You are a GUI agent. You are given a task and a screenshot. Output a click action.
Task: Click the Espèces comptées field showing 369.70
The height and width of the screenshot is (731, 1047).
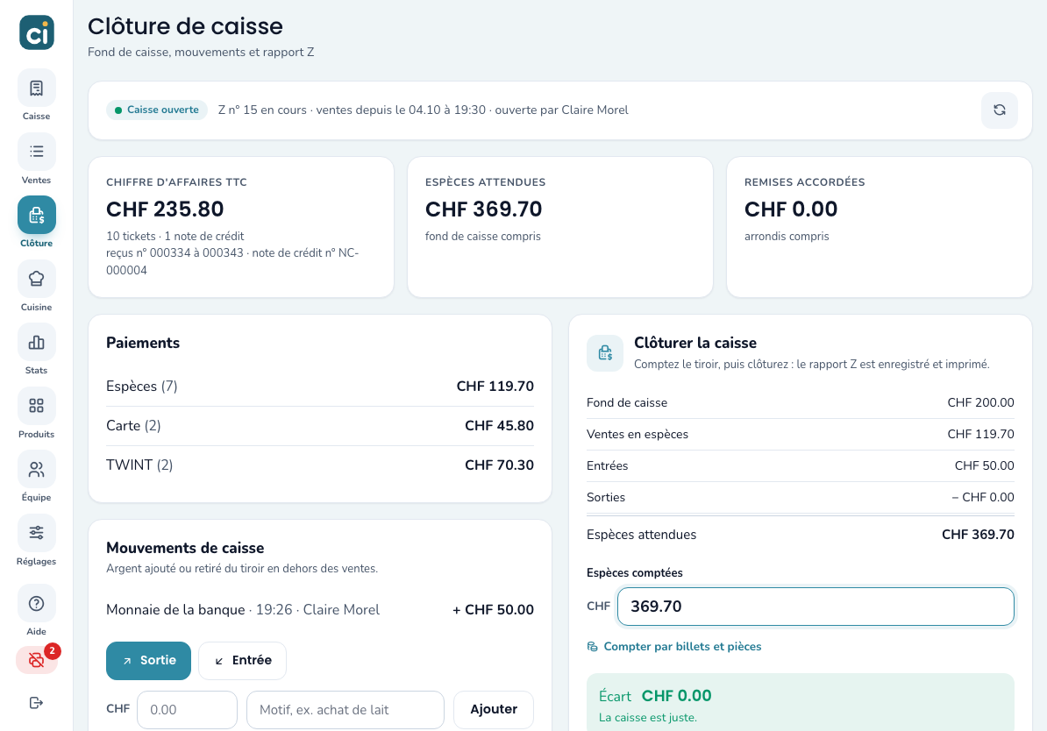click(x=816, y=607)
